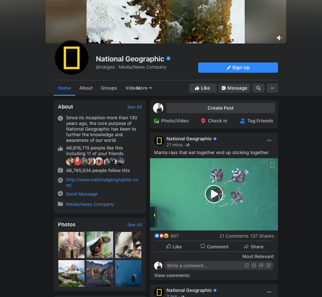Screen dimensions: 322x297
Task: Open page options ellipsis next to search
Action: point(272,88)
